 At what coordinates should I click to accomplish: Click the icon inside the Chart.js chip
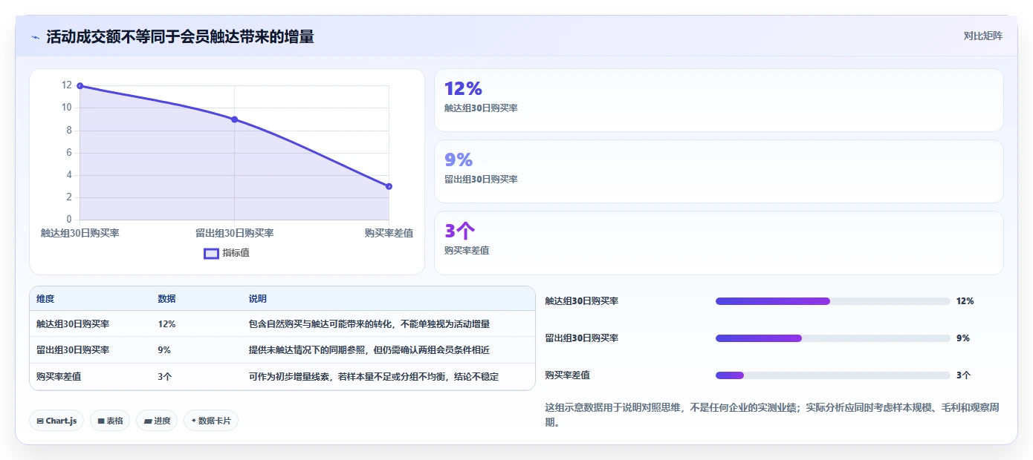coord(40,421)
